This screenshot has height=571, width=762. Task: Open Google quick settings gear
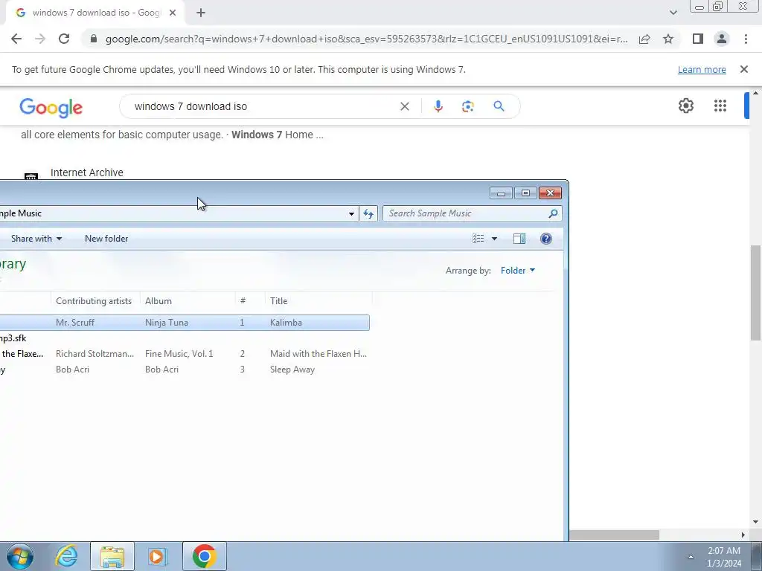click(x=685, y=106)
